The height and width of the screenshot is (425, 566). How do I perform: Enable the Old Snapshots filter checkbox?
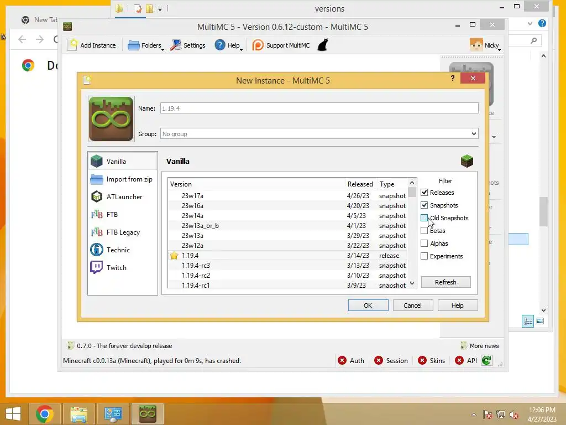(x=424, y=218)
